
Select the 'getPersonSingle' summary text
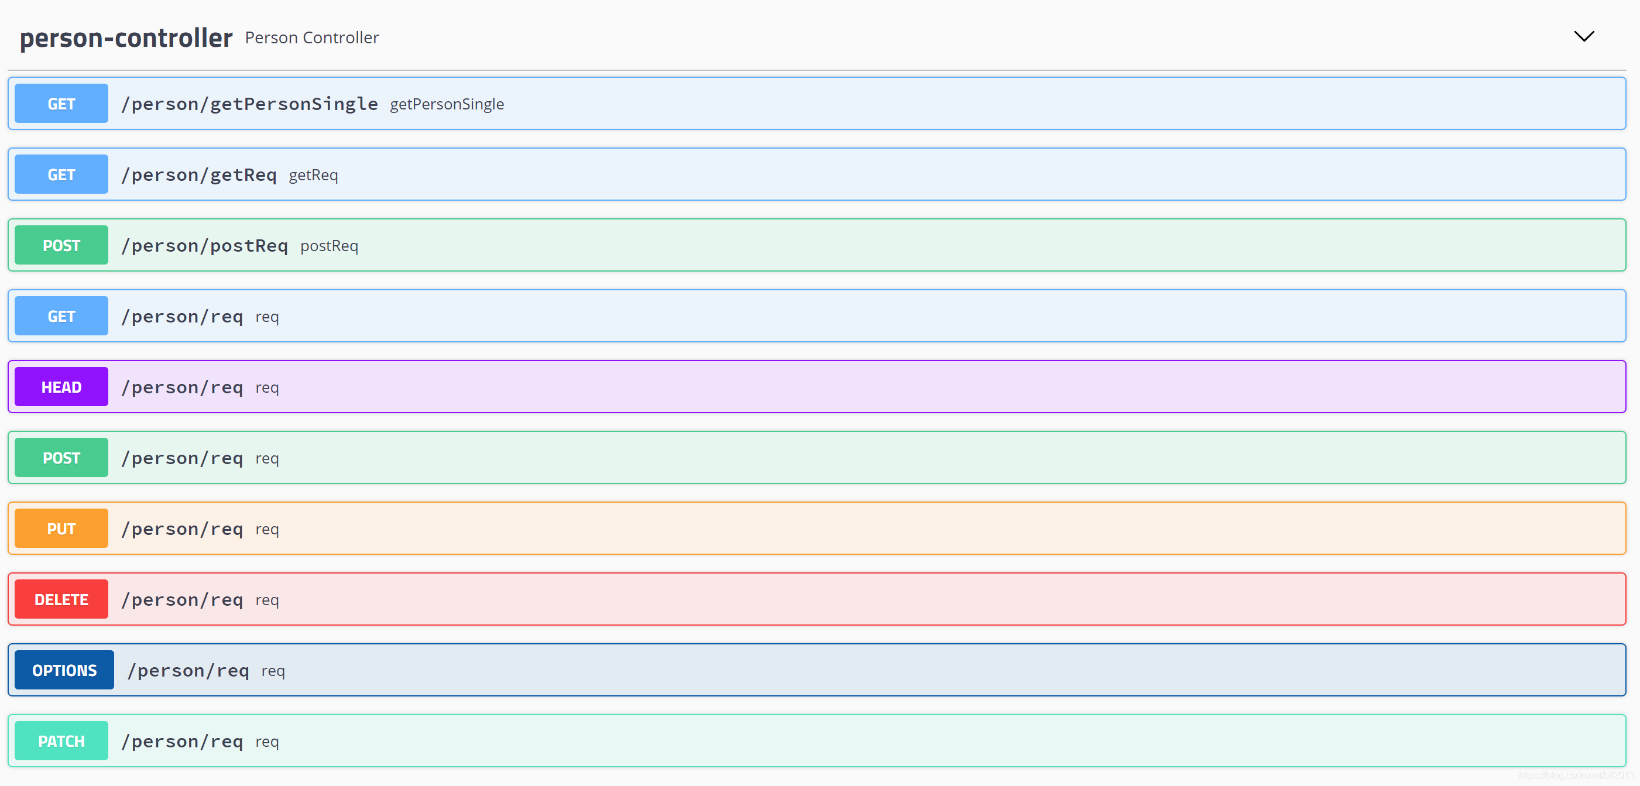447,104
